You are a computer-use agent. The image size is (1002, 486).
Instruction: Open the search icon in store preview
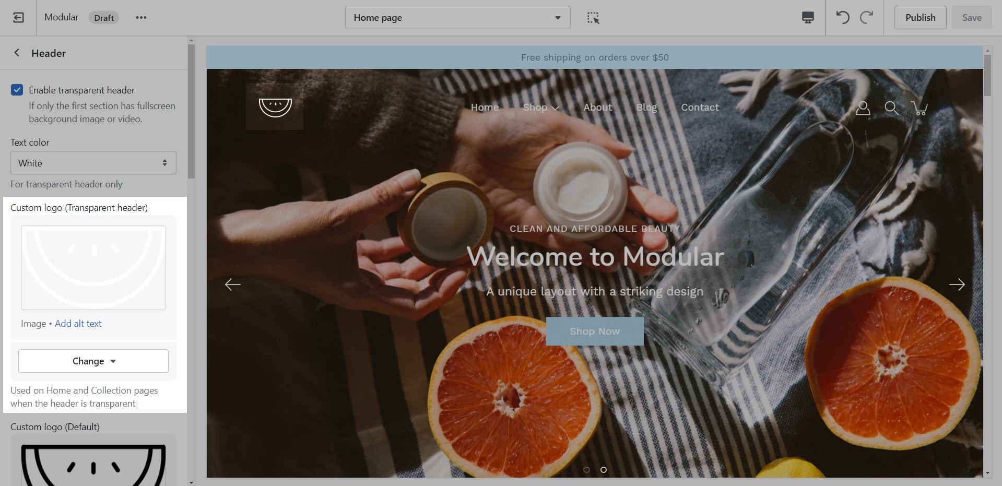pyautogui.click(x=891, y=108)
